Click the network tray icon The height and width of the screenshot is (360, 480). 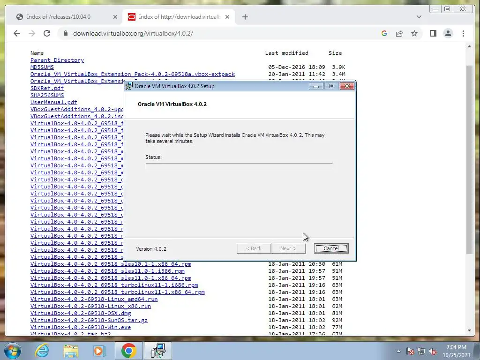421,352
